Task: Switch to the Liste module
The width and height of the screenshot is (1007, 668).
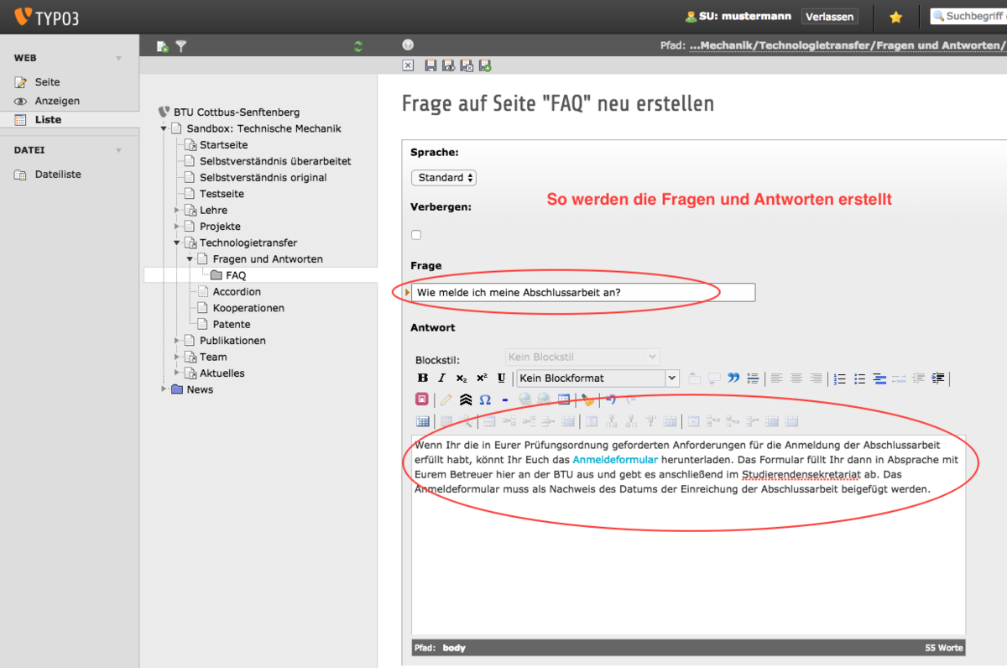Action: [x=48, y=119]
